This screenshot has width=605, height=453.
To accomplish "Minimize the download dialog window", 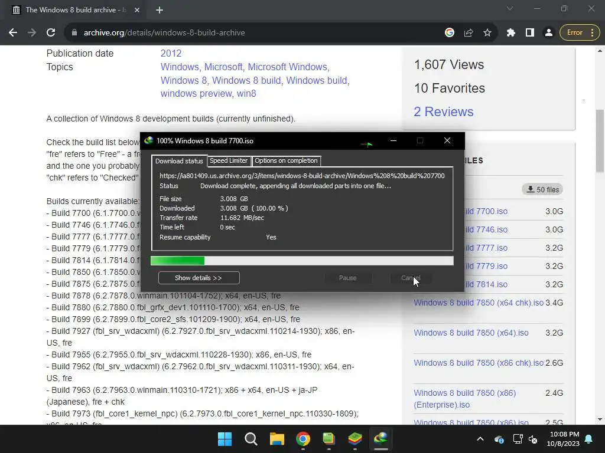I will click(393, 140).
